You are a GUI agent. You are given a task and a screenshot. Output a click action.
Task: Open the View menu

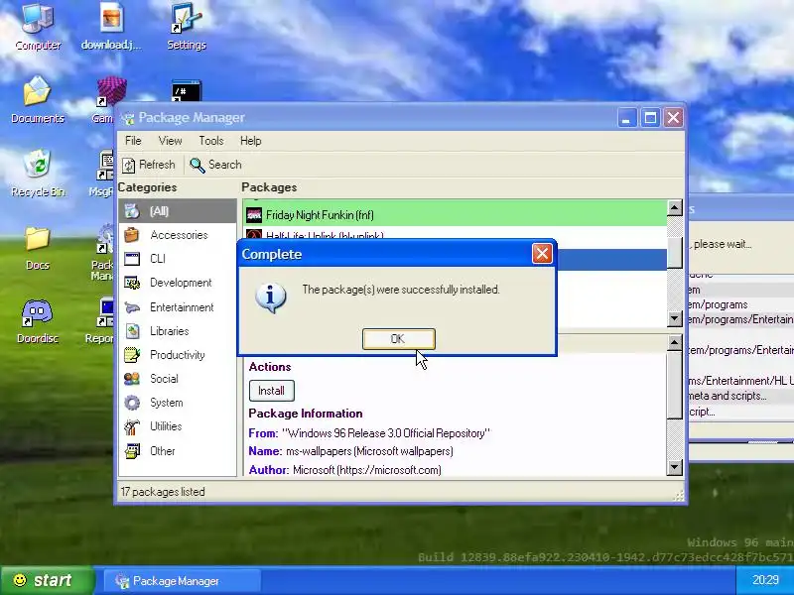[170, 141]
